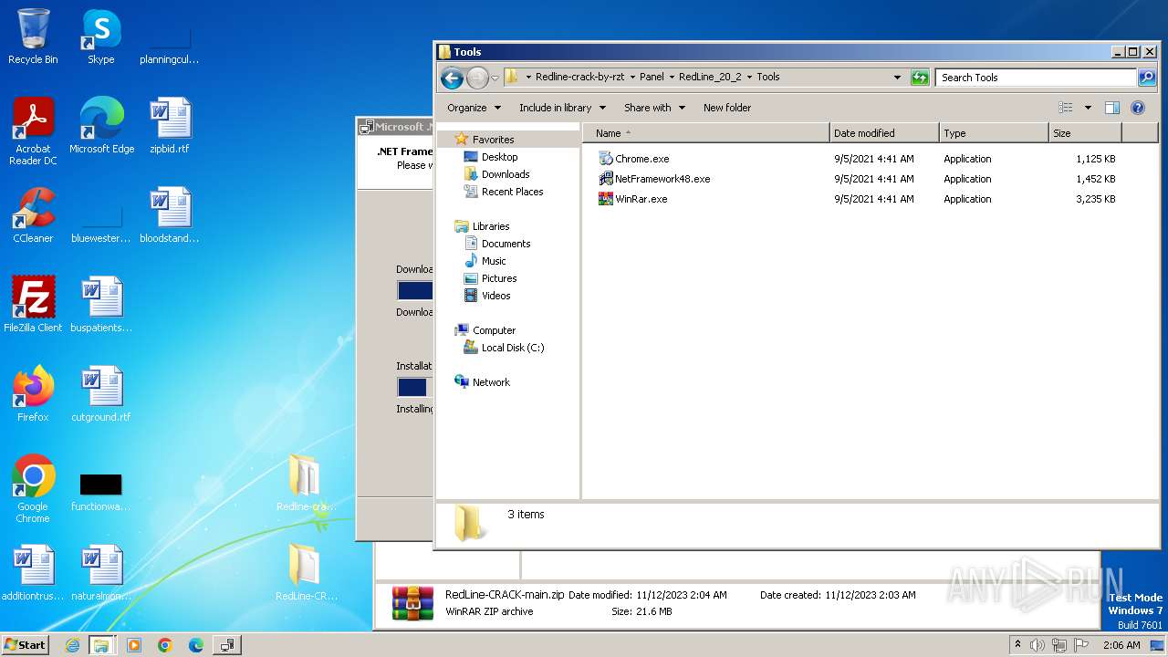Click Chrome icon in taskbar
This screenshot has height=657, width=1168.
[165, 645]
